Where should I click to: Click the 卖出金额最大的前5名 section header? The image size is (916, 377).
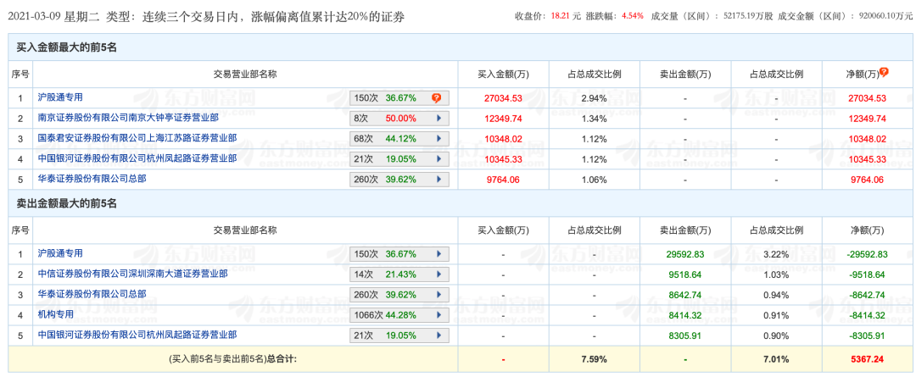tap(66, 203)
